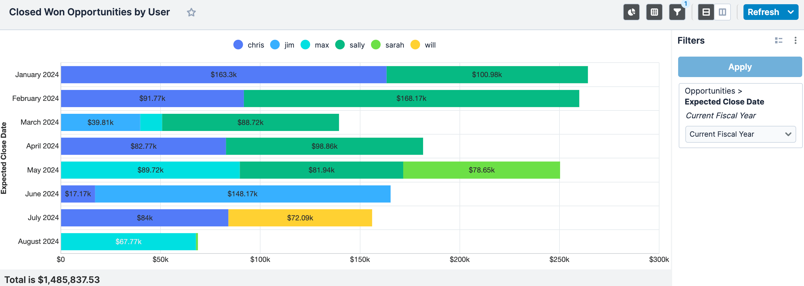The height and width of the screenshot is (286, 804).
Task: Hide the sally series from legend
Action: (x=350, y=45)
